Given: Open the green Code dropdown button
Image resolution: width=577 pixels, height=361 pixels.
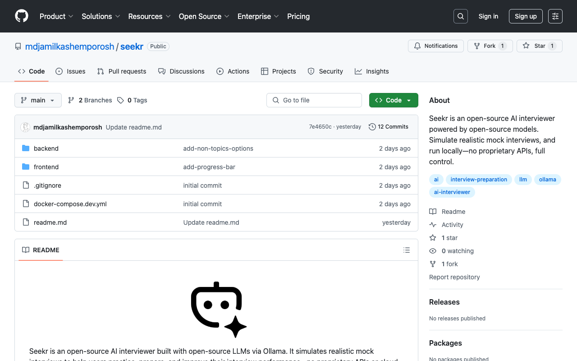Looking at the screenshot, I should click(x=394, y=100).
